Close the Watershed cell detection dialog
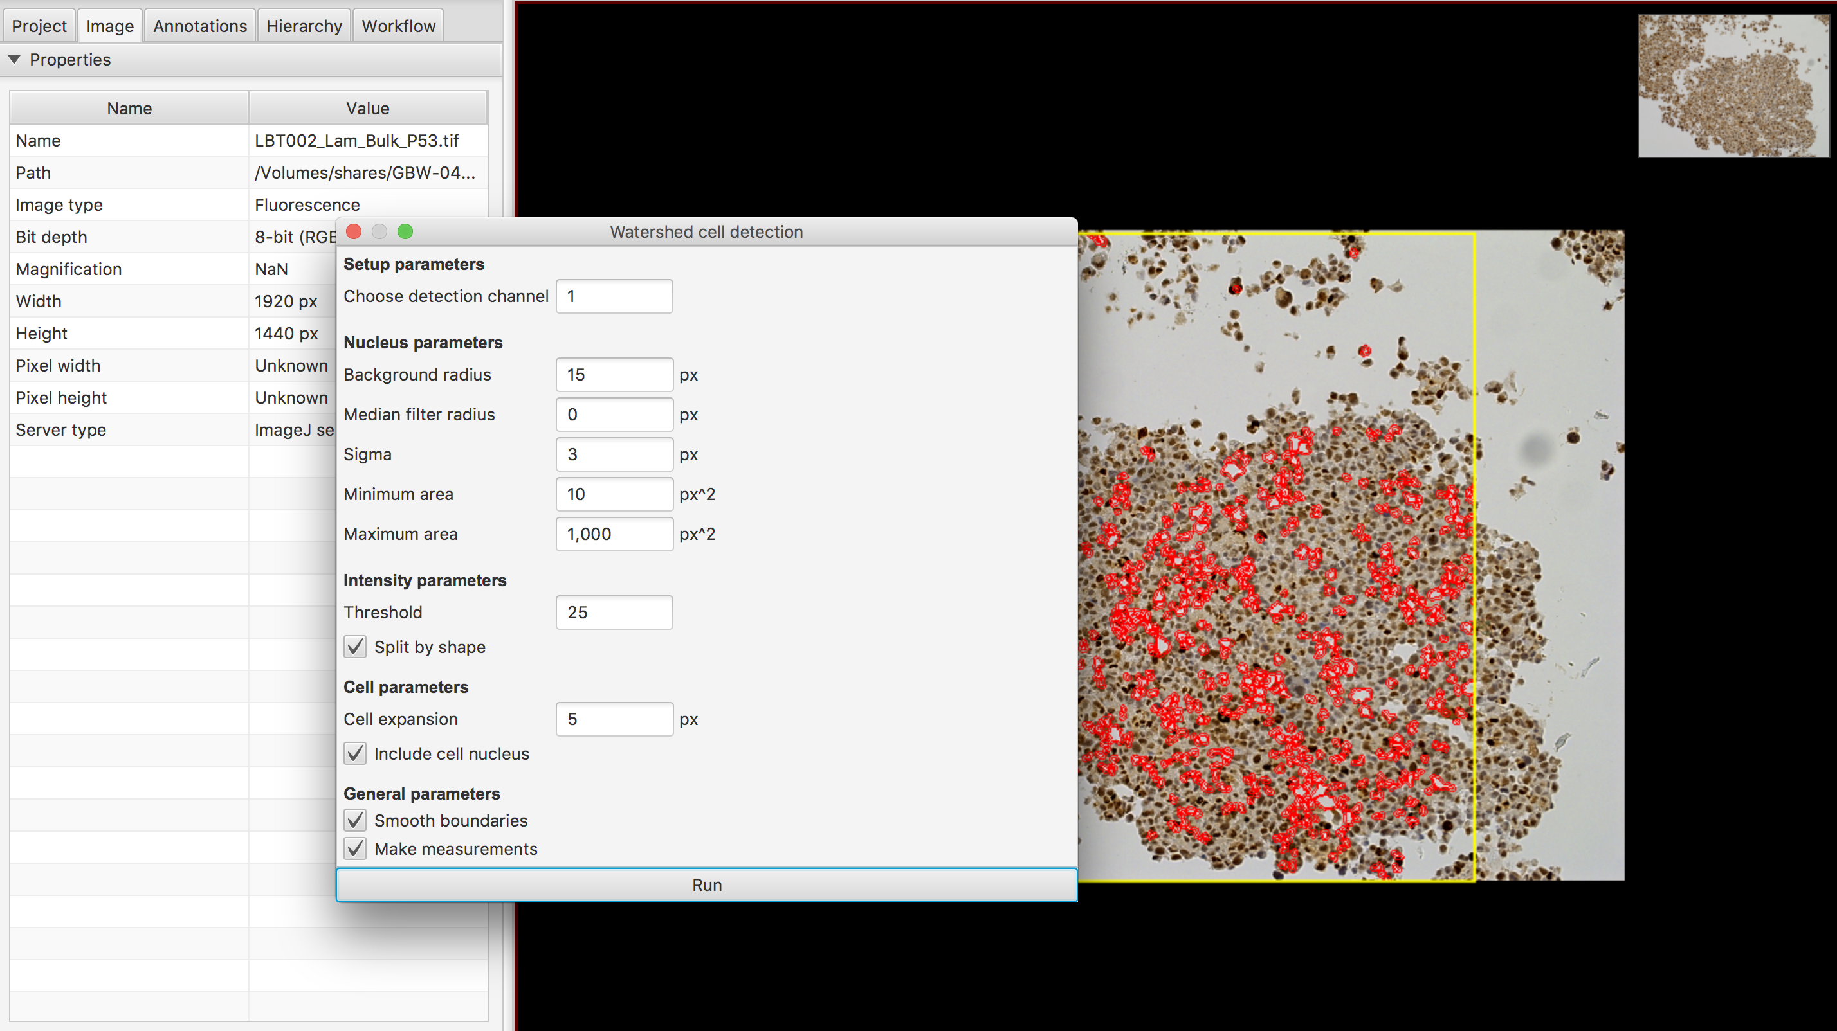Screen dimensions: 1837x1031 click(354, 231)
